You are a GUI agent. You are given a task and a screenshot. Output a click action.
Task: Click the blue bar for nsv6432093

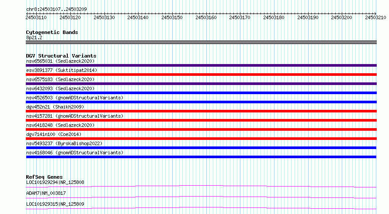pyautogui.click(x=201, y=93)
